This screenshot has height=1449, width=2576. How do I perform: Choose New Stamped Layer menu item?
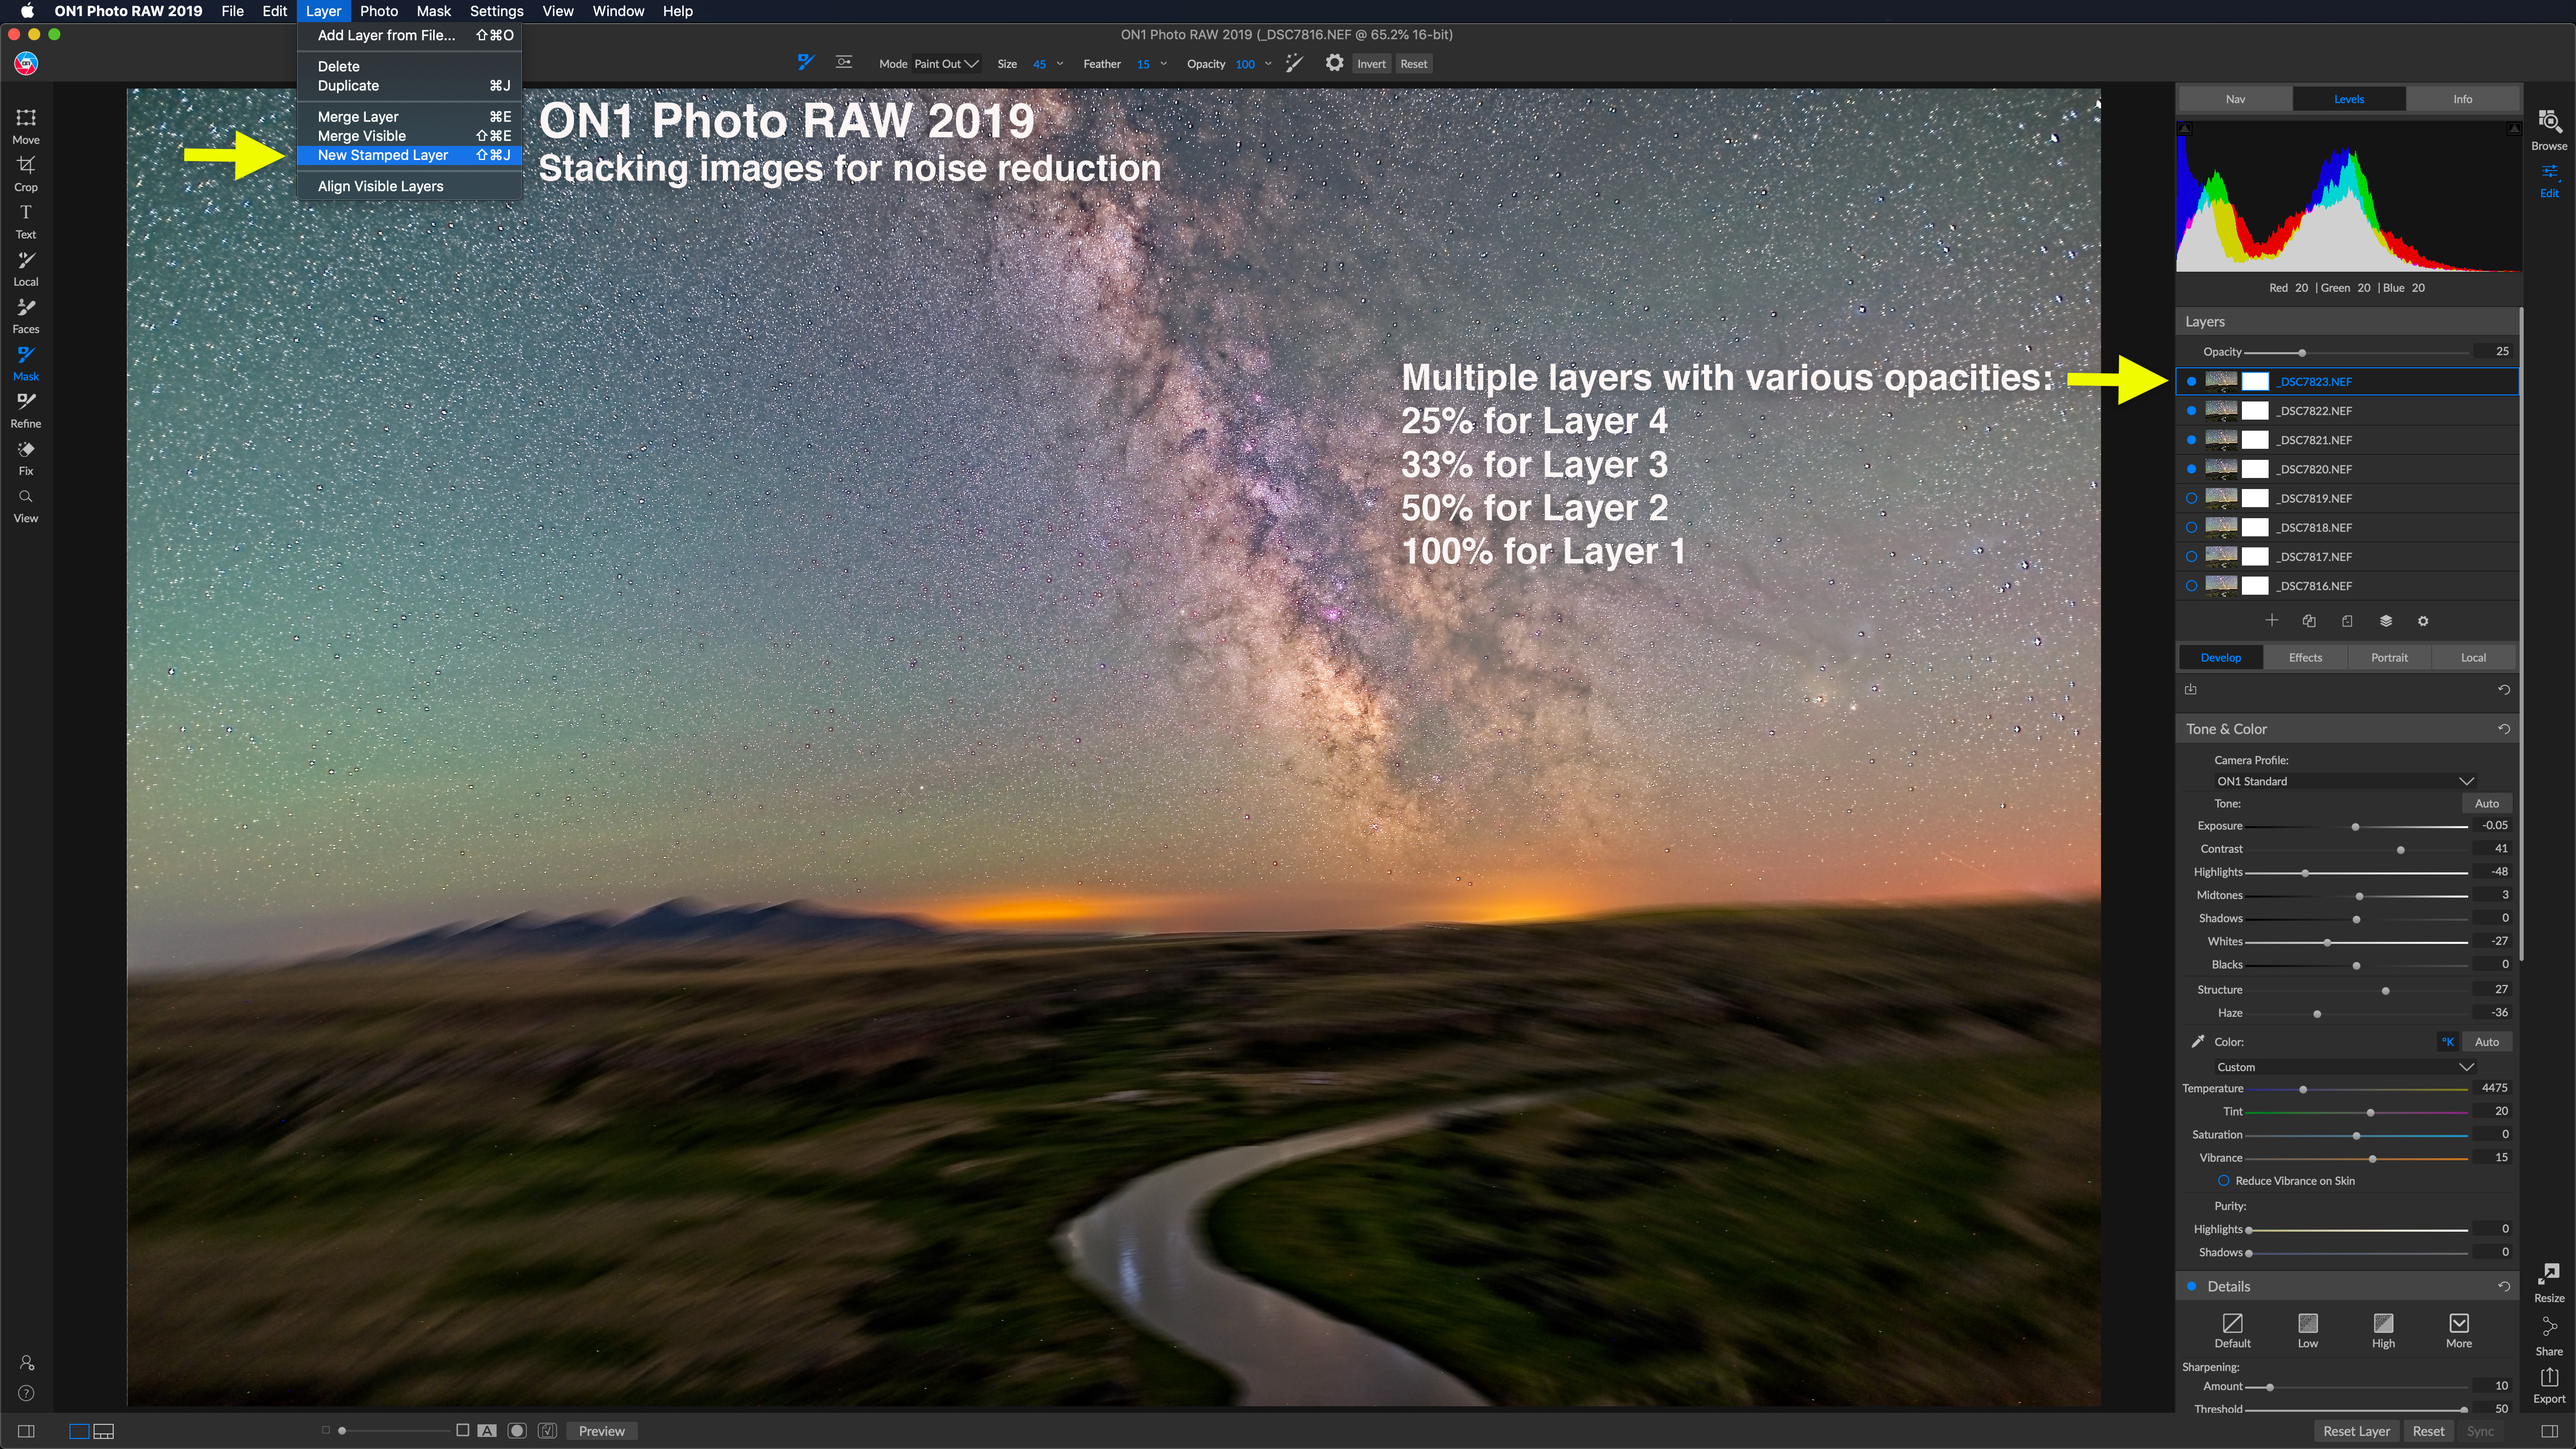[383, 155]
